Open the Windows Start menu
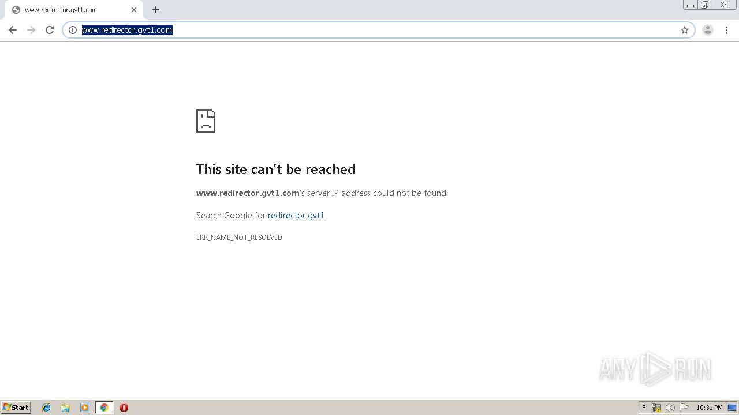This screenshot has height=415, width=739. [16, 408]
